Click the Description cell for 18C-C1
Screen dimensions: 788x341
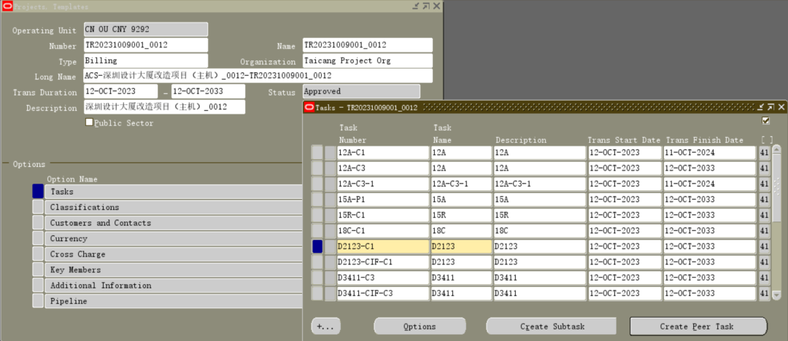(x=540, y=230)
